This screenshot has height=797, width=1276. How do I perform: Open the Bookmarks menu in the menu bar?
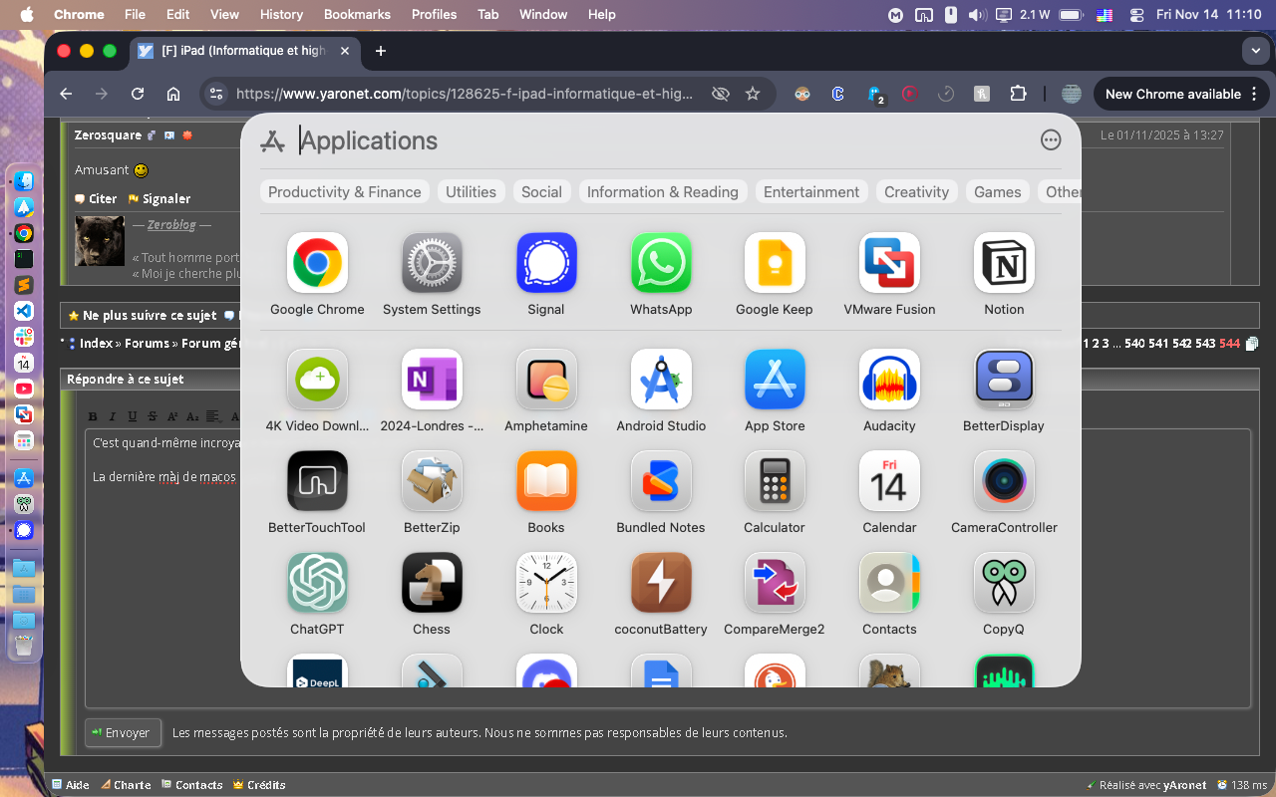pos(359,15)
